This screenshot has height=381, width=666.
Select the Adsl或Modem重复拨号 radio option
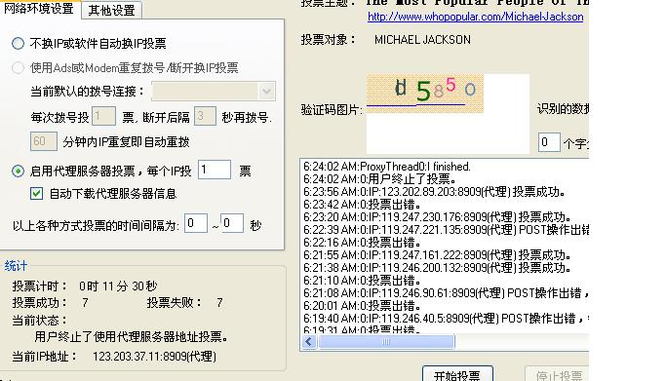click(x=18, y=68)
